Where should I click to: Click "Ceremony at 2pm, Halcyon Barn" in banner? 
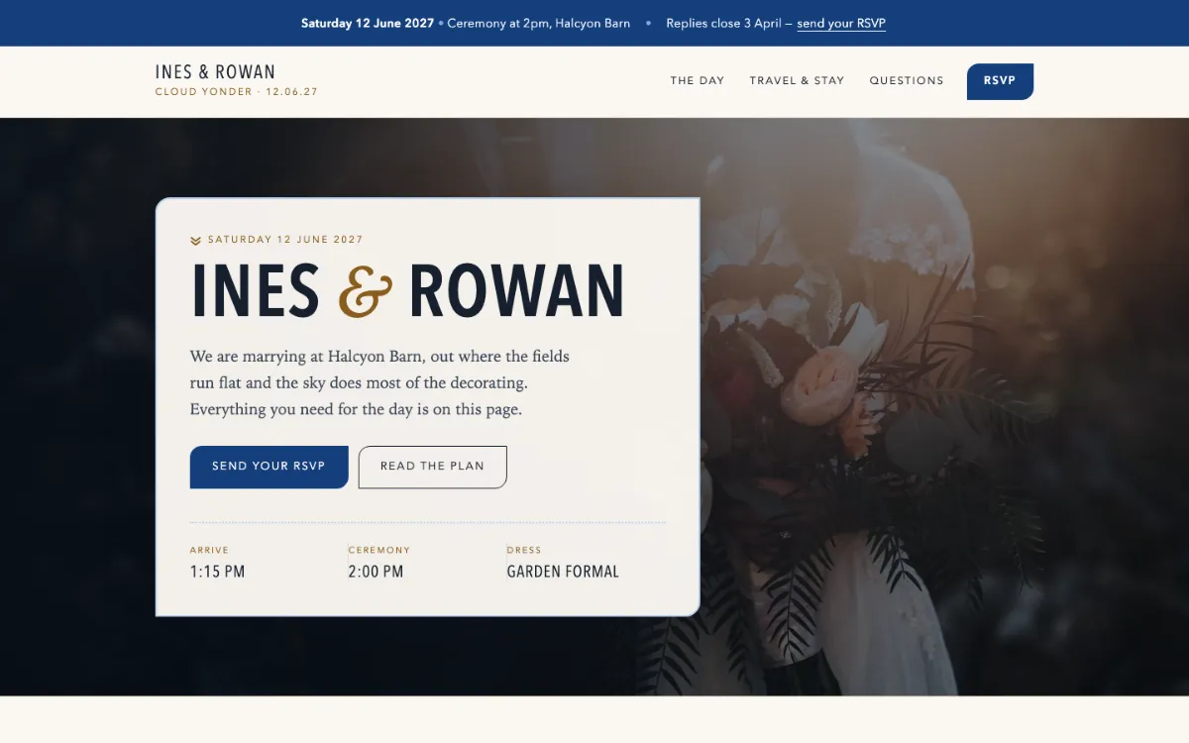pyautogui.click(x=539, y=24)
